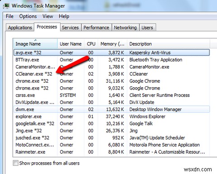Image resolution: width=217 pixels, height=174 pixels.
Task: Select chrome.exe using 31,116 K memory
Action: (112, 81)
